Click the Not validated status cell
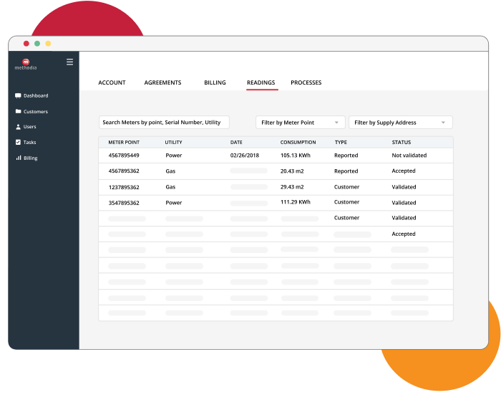Screen dimensions: 501x400 pos(409,156)
